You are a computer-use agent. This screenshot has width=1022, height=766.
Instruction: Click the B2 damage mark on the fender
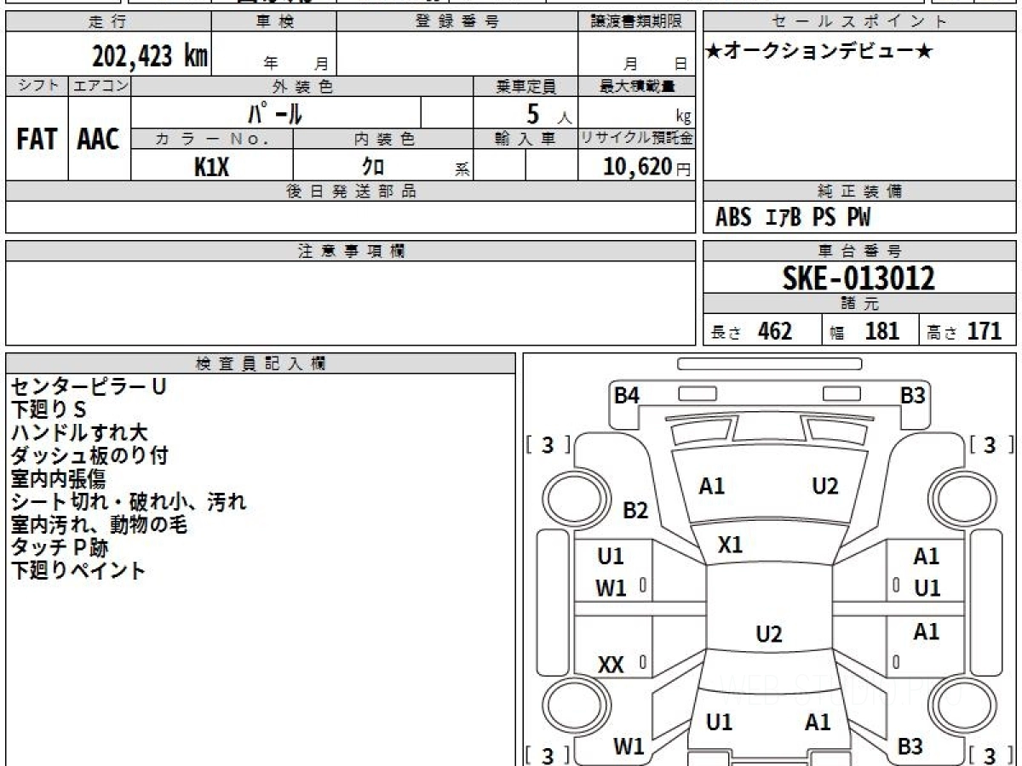point(635,511)
